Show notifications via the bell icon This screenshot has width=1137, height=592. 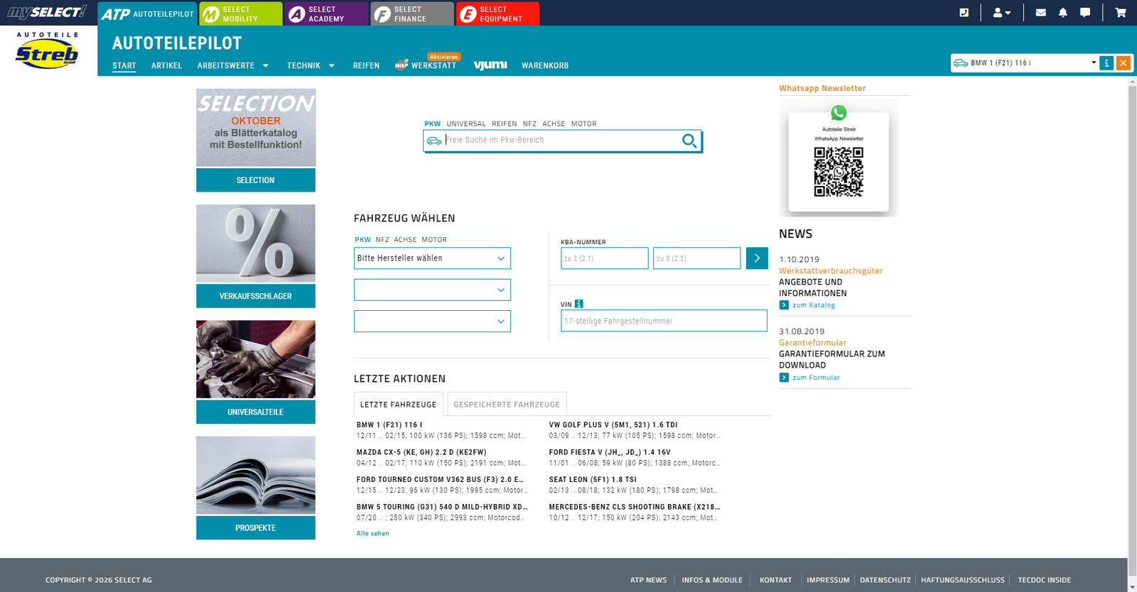[1063, 12]
